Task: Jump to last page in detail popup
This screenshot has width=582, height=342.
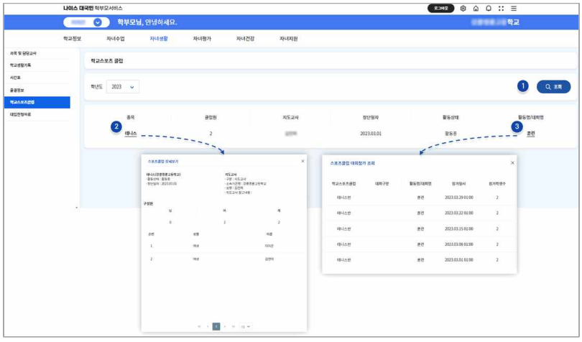Action: point(233,326)
